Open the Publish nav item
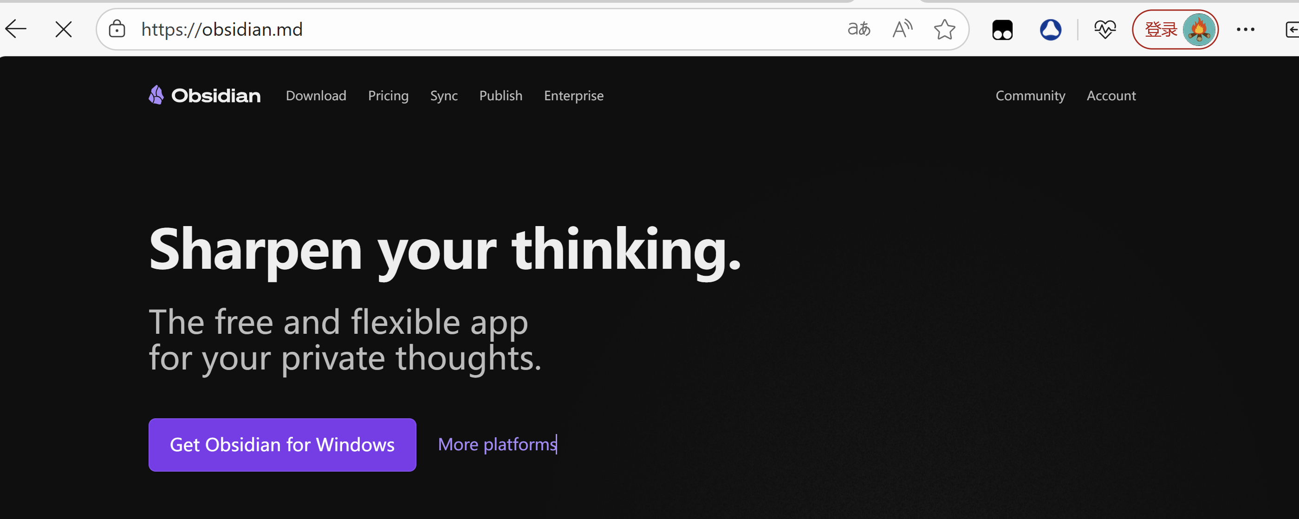This screenshot has width=1299, height=519. [500, 95]
